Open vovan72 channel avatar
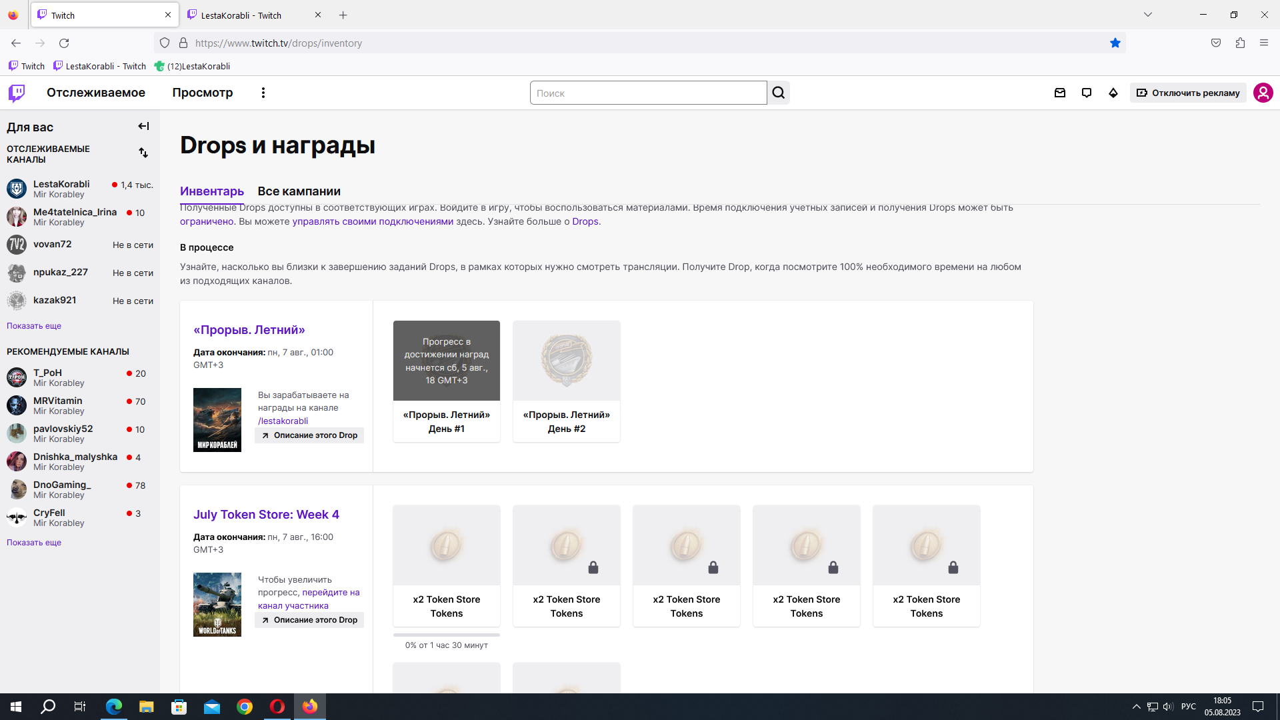Image resolution: width=1280 pixels, height=720 pixels. click(17, 245)
